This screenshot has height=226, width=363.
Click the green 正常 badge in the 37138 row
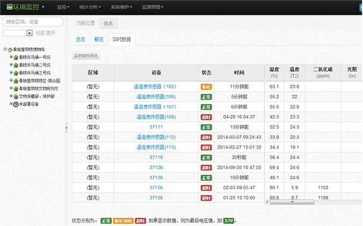coord(206,178)
